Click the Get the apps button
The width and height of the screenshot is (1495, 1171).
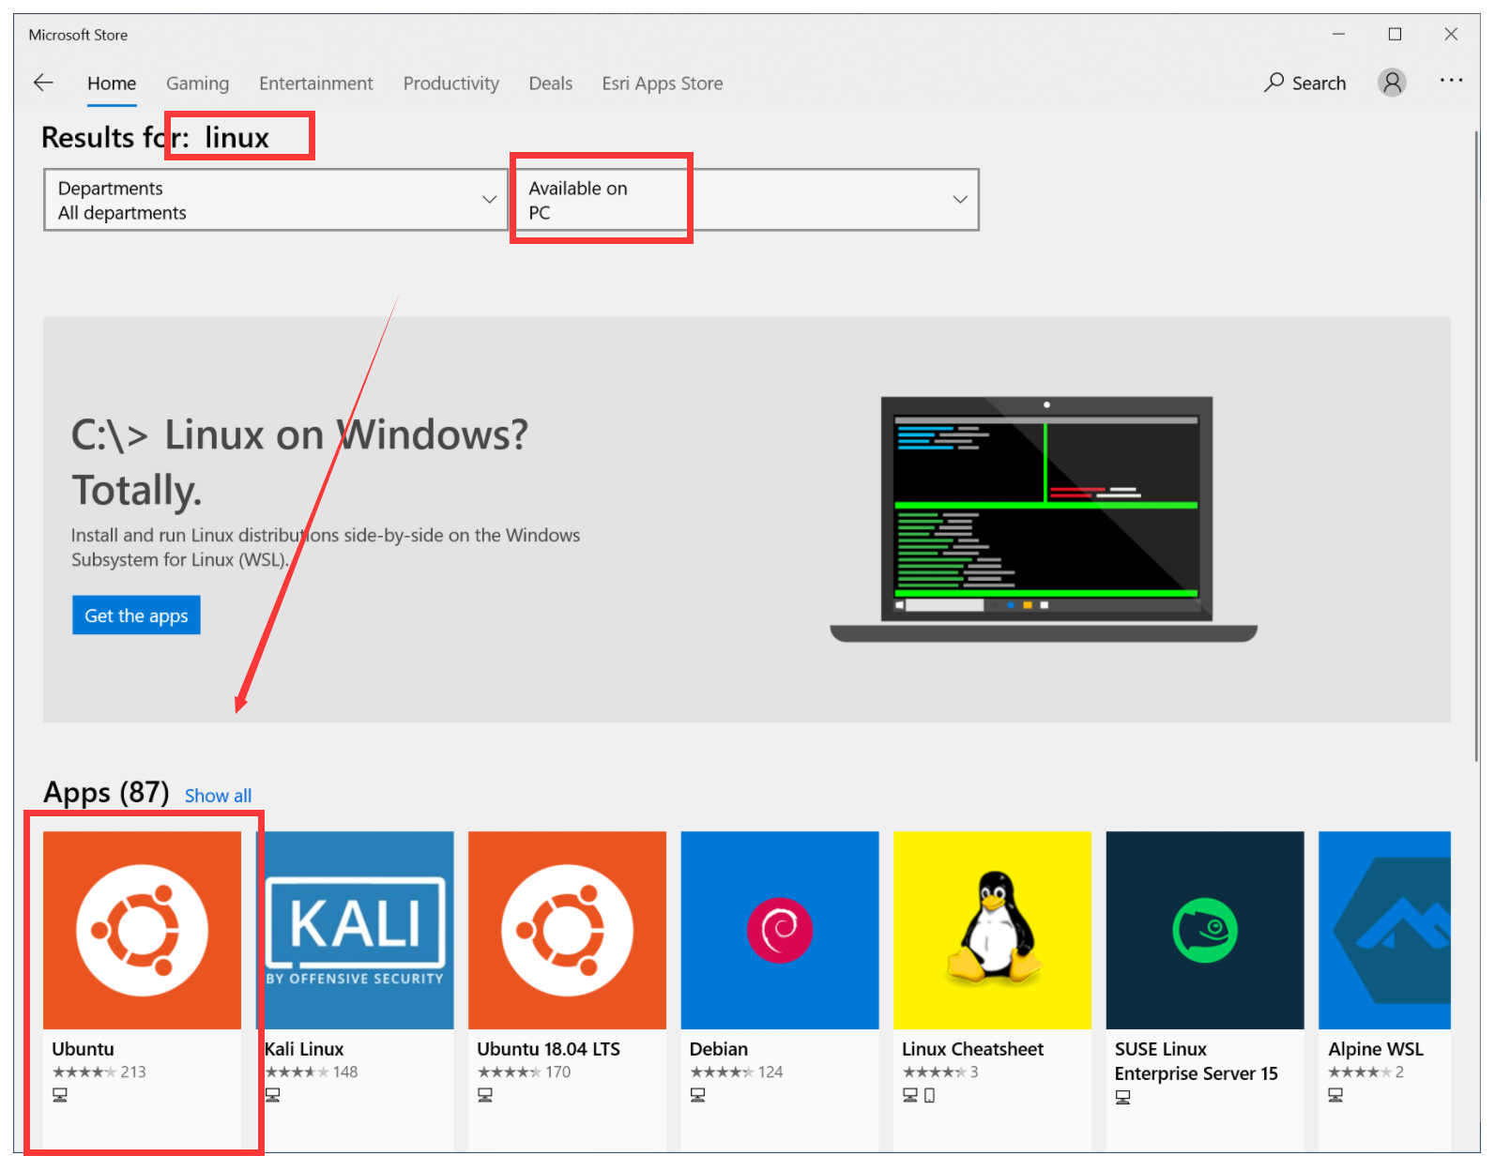click(x=136, y=616)
